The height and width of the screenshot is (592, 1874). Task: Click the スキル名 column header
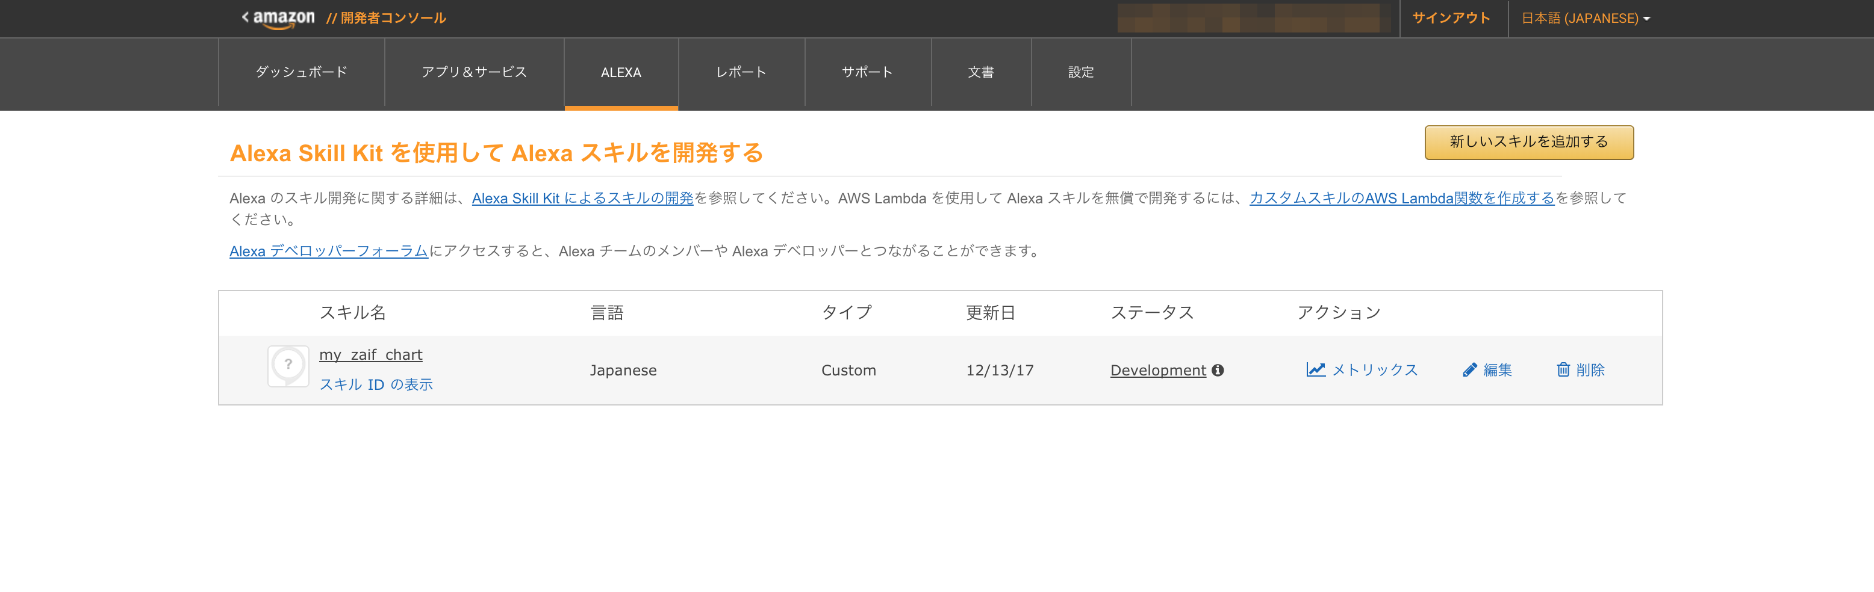click(x=353, y=313)
